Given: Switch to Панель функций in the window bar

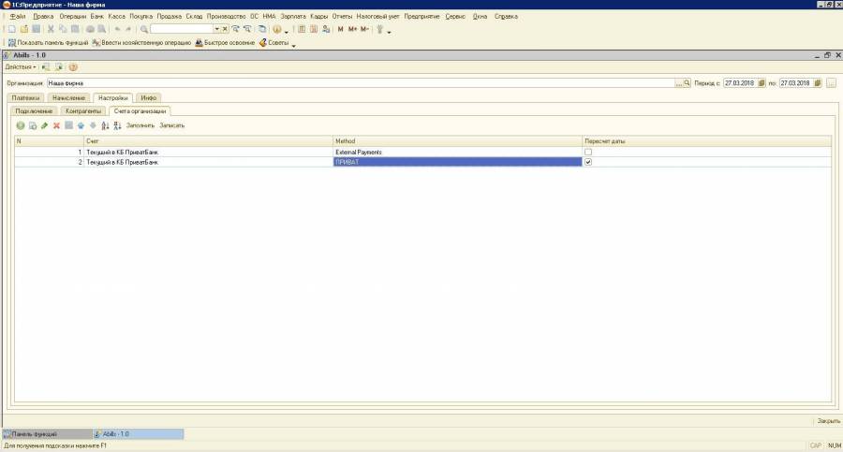Looking at the screenshot, I should tap(48, 434).
